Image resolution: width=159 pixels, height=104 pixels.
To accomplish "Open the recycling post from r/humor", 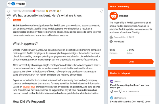I will (x=129, y=86).
